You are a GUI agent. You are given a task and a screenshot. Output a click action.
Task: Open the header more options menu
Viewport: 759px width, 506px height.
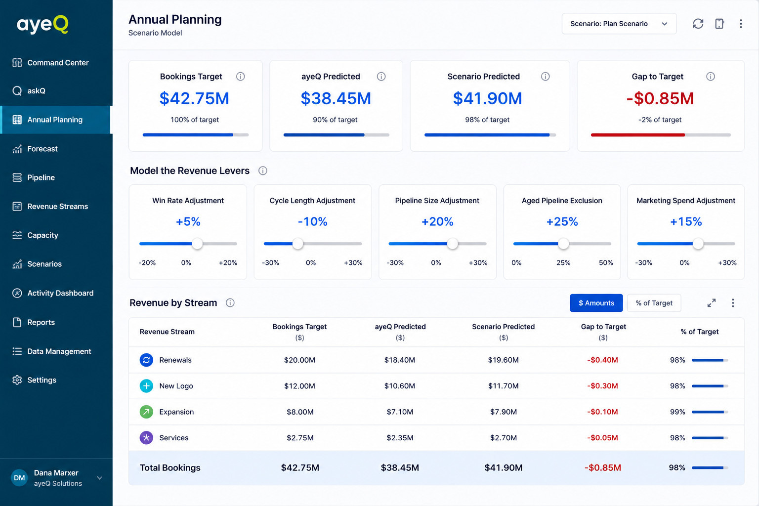[741, 24]
